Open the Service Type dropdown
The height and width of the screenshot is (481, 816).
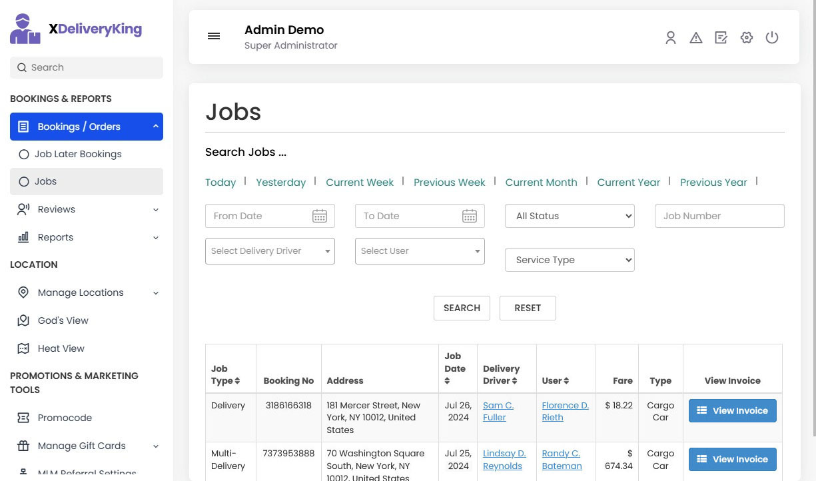tap(570, 260)
